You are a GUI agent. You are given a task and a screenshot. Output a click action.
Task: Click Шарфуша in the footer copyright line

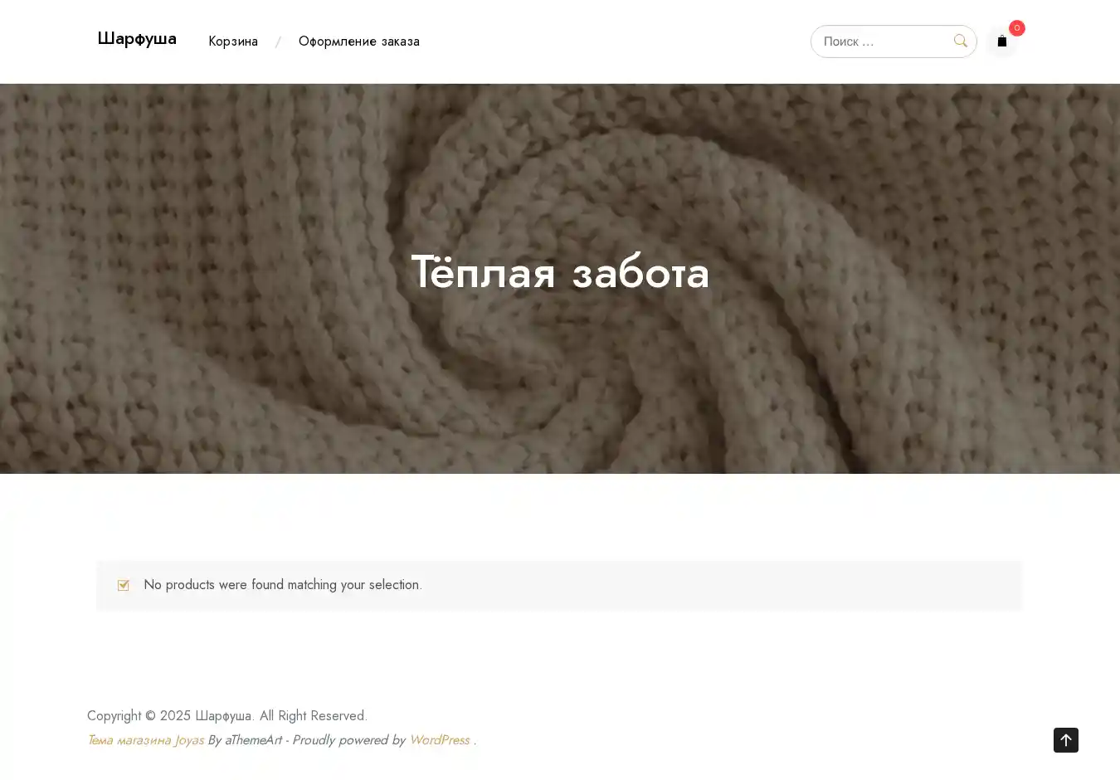[x=224, y=716]
